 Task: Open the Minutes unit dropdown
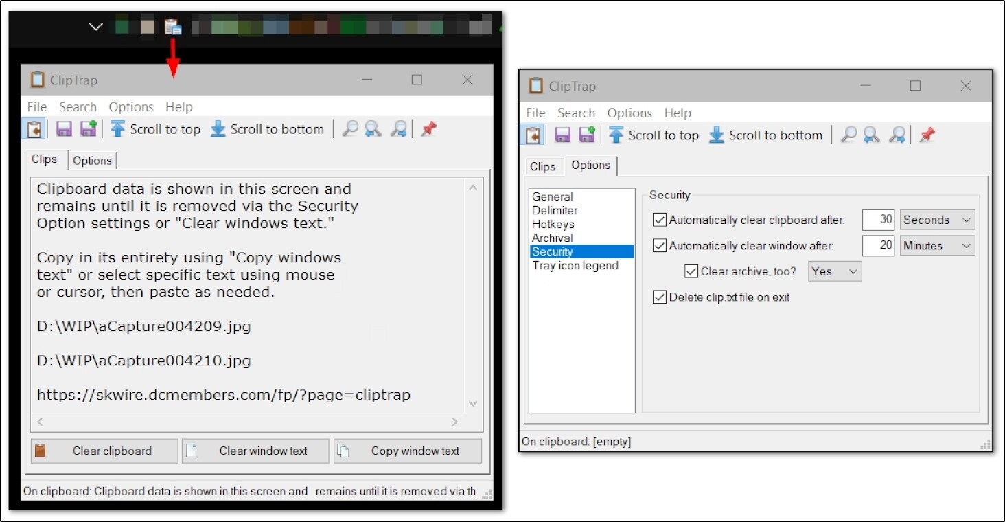[937, 245]
